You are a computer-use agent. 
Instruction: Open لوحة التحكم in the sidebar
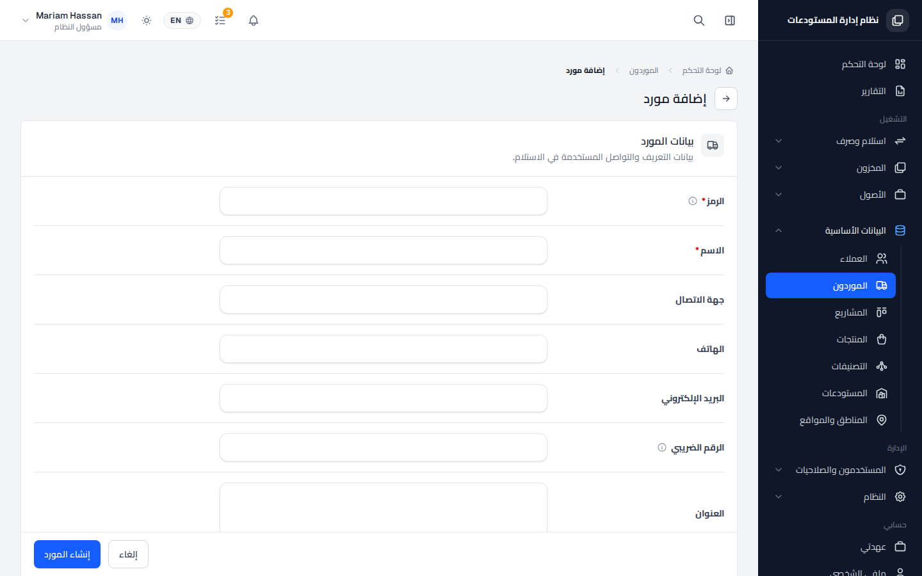(x=840, y=64)
